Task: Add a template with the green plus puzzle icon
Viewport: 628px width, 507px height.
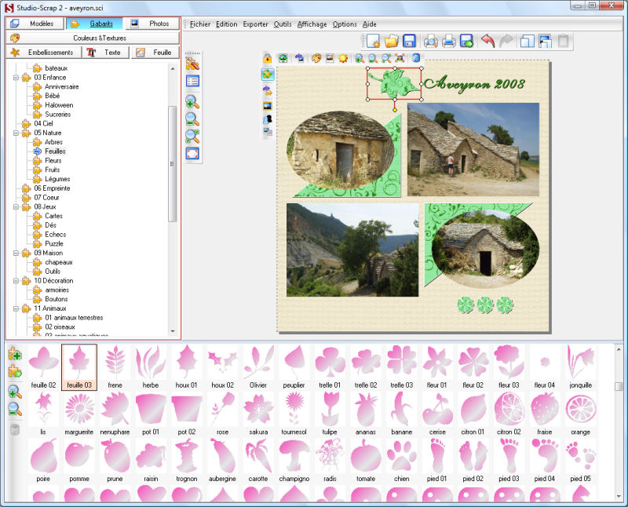Action: tap(15, 354)
